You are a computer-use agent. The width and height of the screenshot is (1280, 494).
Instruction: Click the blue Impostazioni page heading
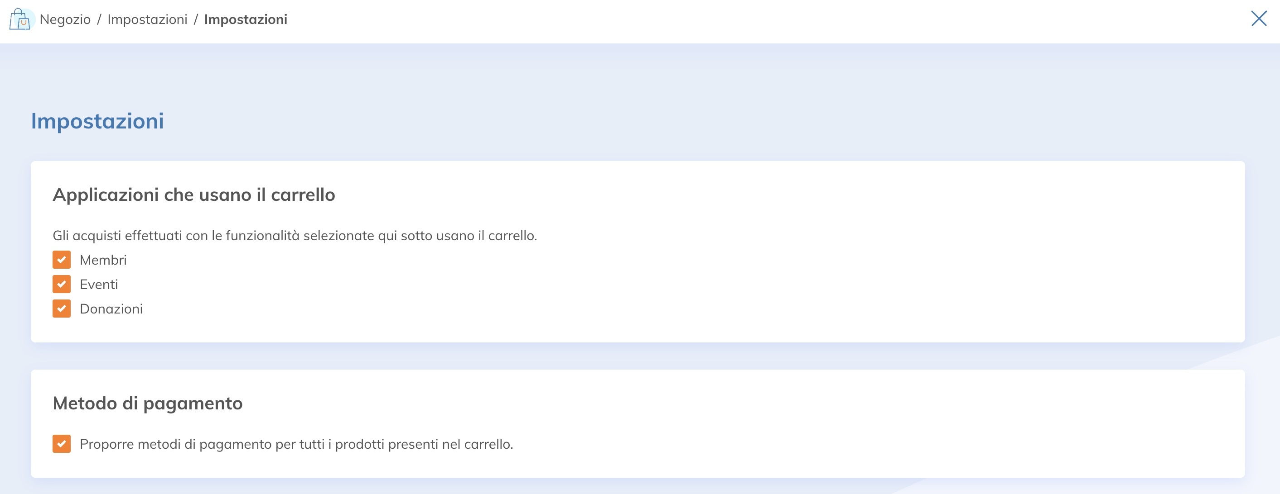click(97, 121)
